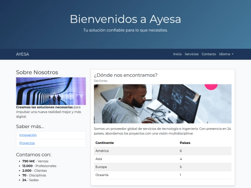The image size is (251, 188).
Task: Expand the Idioma language dropdown
Action: 226,54
